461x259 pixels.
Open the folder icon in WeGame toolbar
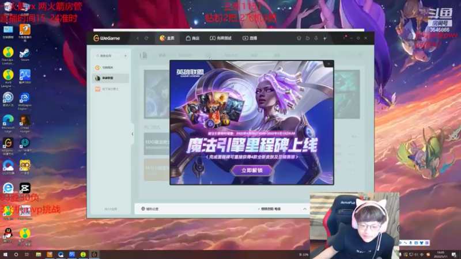(308, 38)
